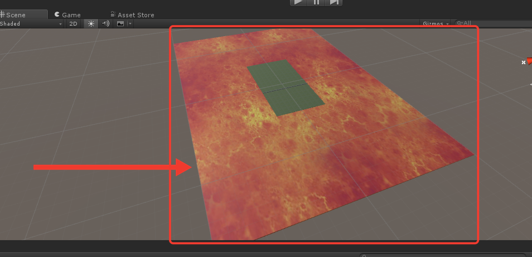532x257 pixels.
Task: Click the red X-axis gizmo cone
Action: pyautogui.click(x=529, y=61)
